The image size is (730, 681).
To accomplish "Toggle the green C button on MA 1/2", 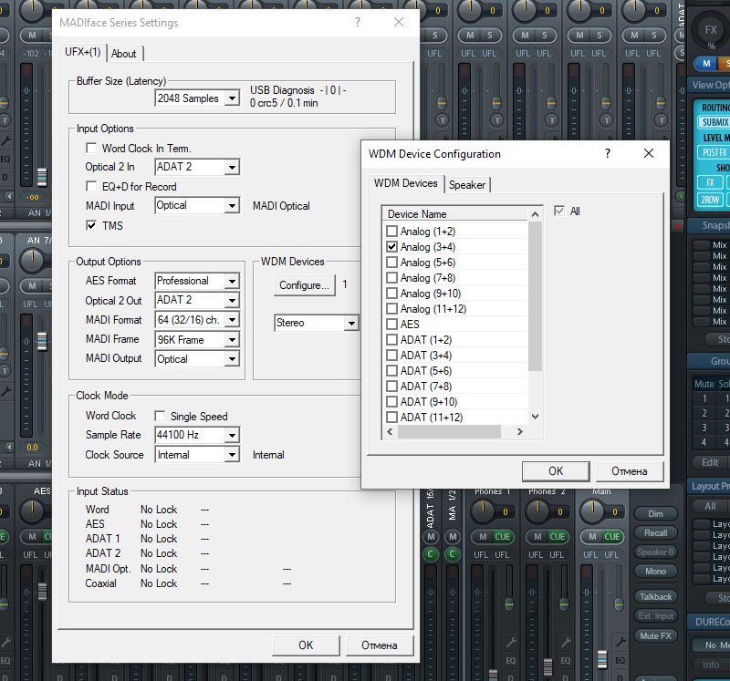I will click(x=452, y=554).
